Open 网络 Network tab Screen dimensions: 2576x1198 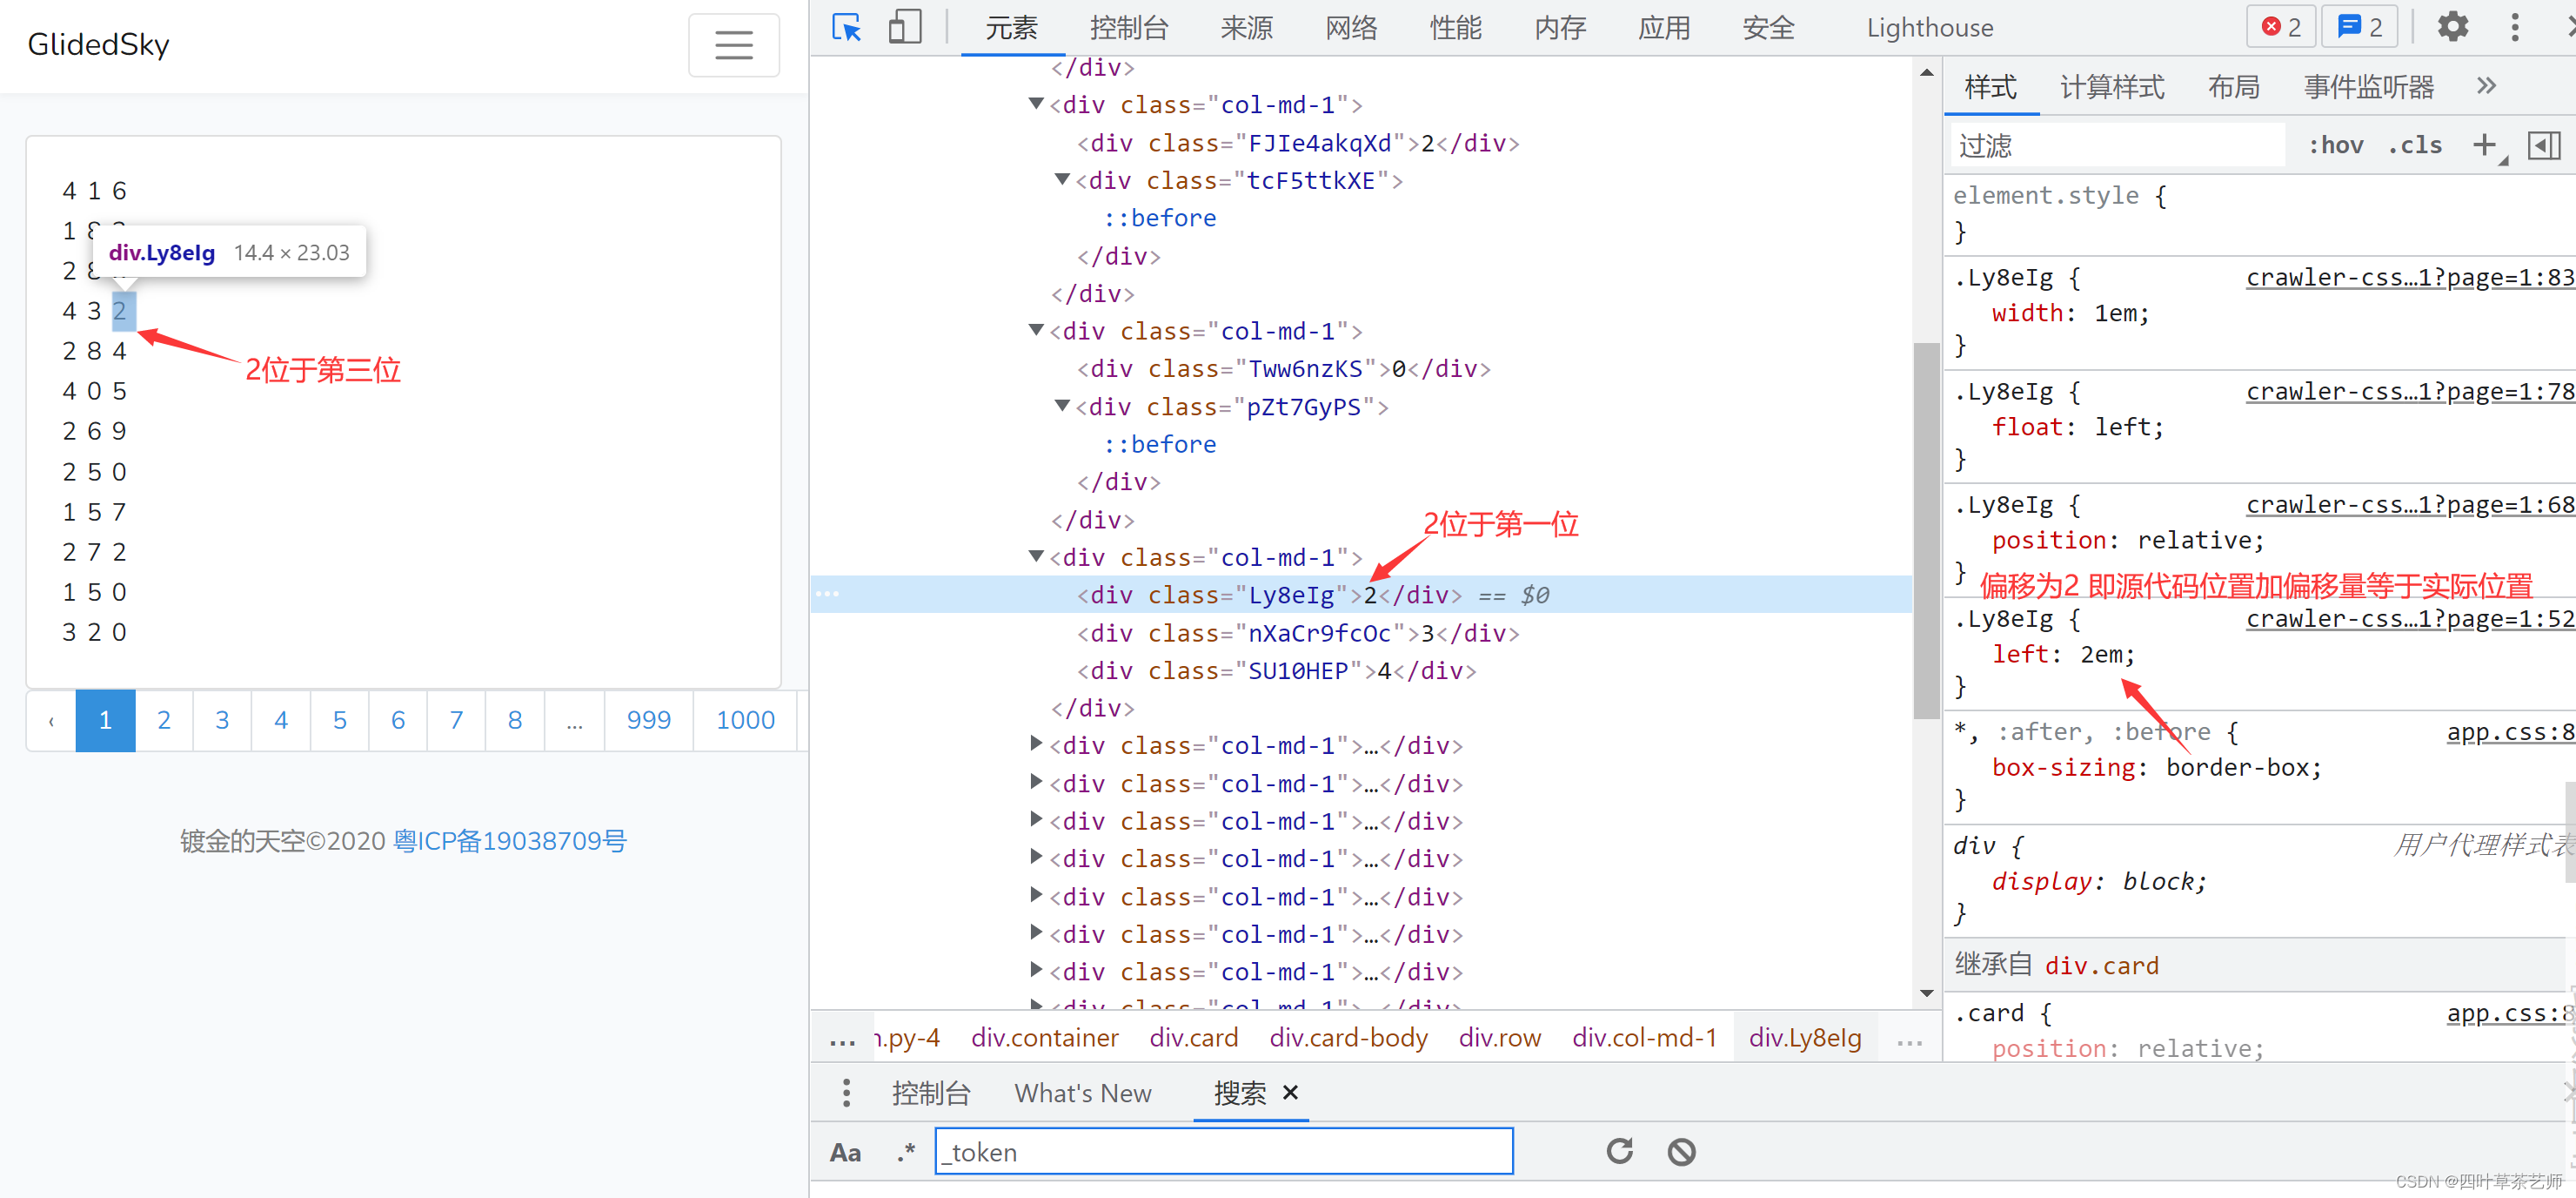click(x=1351, y=28)
